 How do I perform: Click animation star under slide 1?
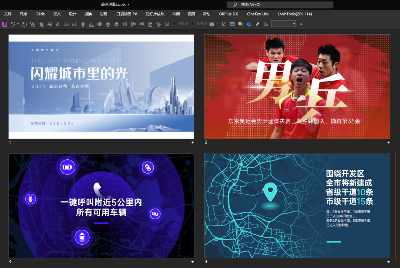[192, 143]
